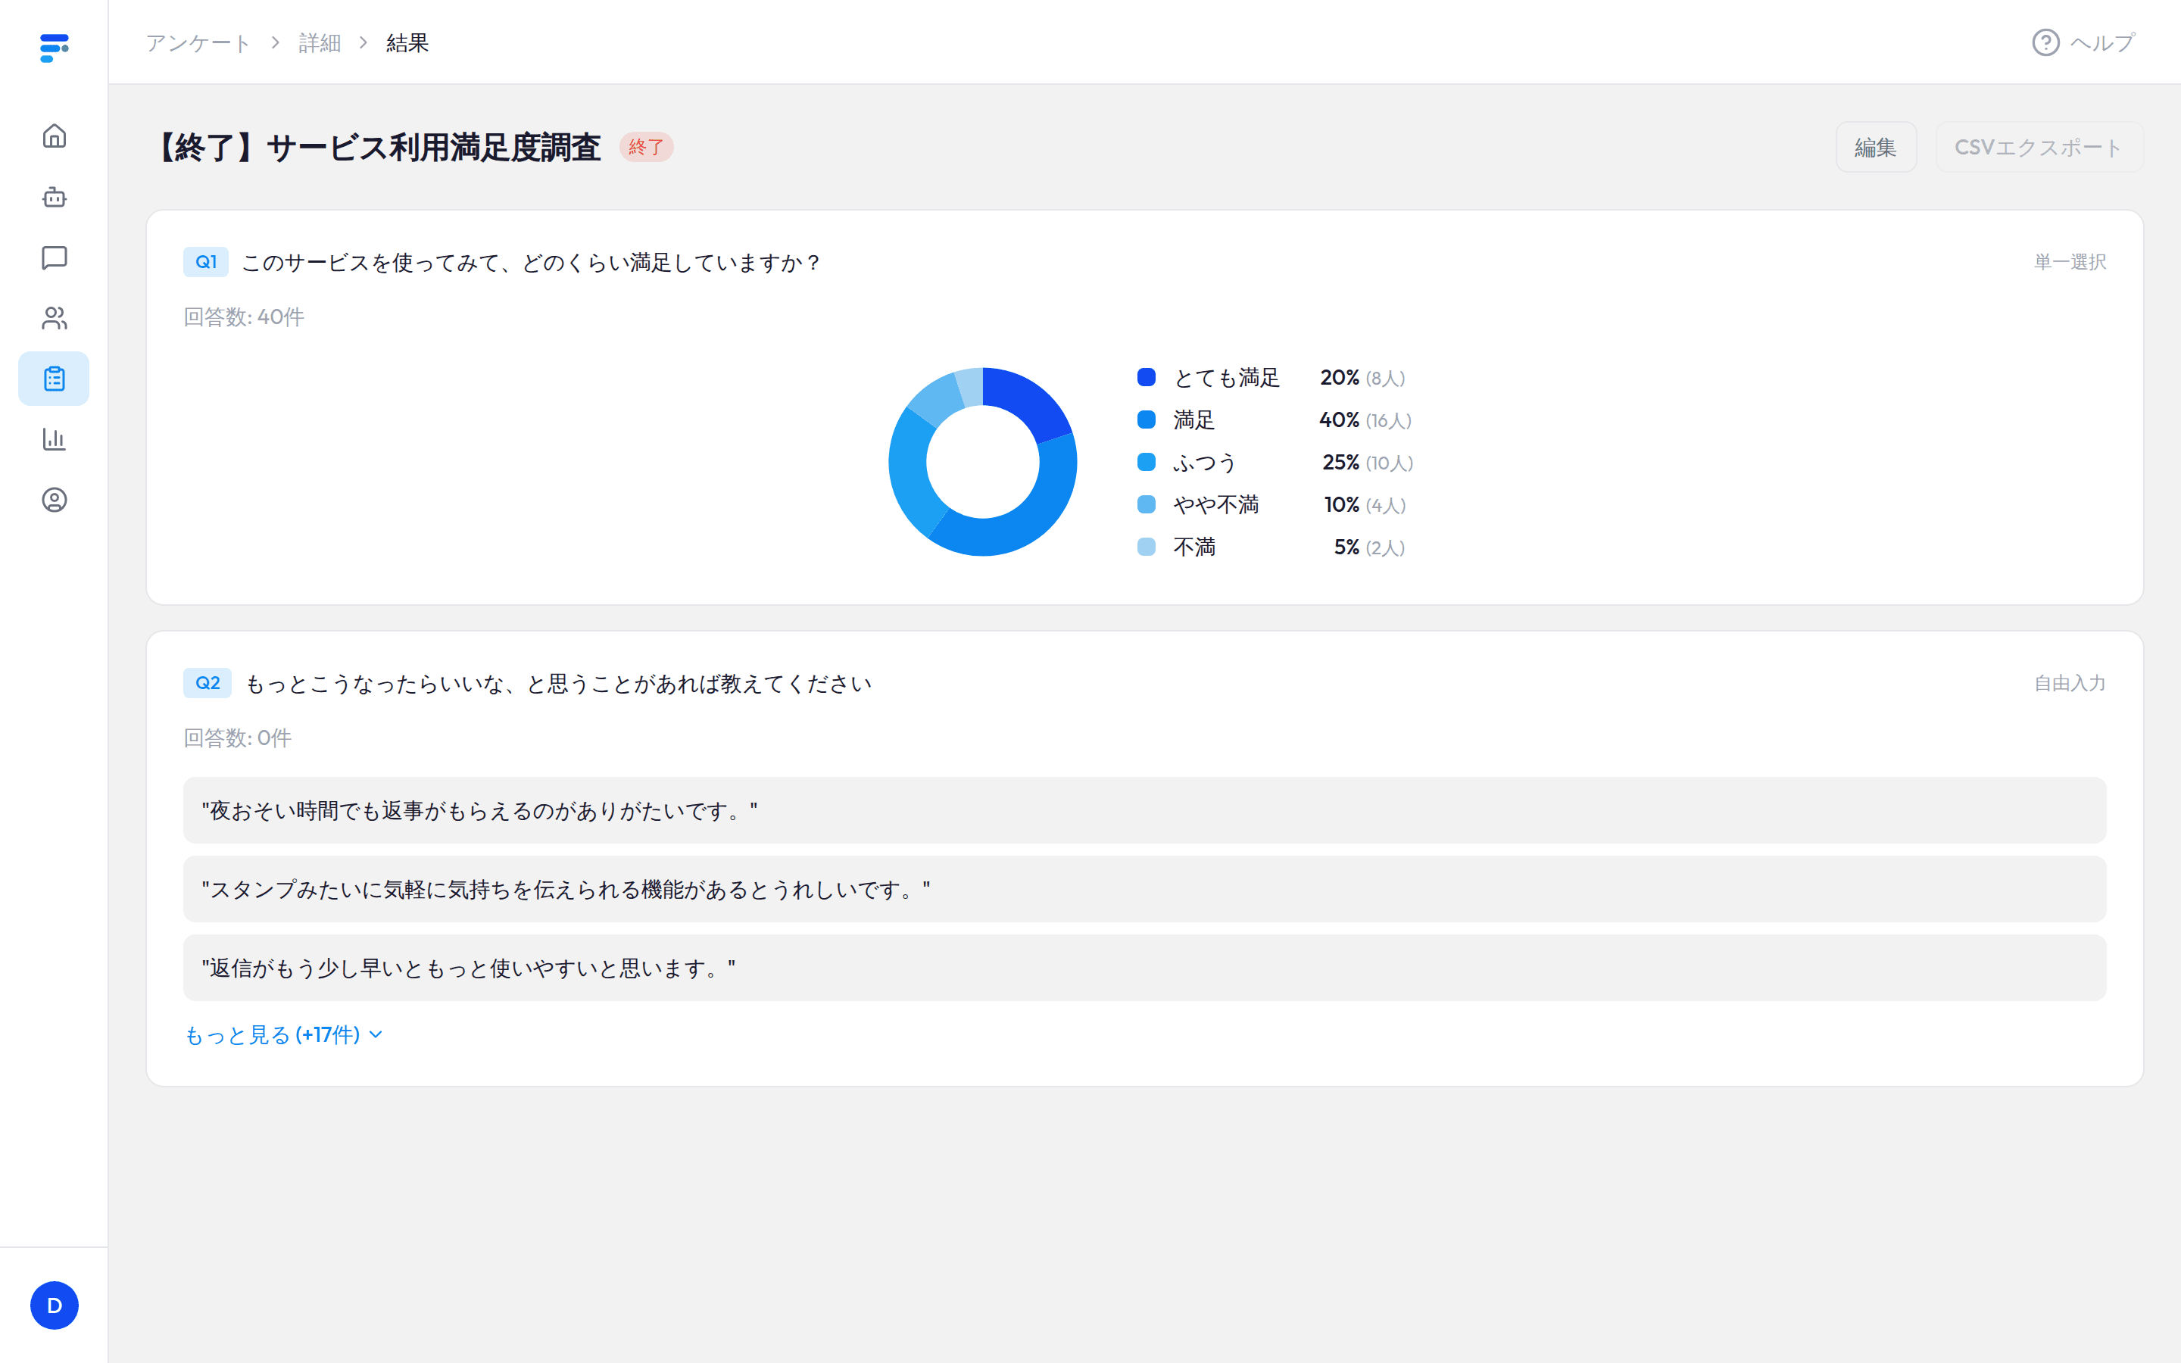The image size is (2181, 1363).
Task: Open the users icon in sidebar
Action: pyautogui.click(x=54, y=318)
